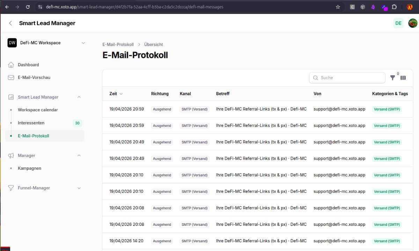419x251 pixels.
Task: Open the DE language selector
Action: point(398,23)
